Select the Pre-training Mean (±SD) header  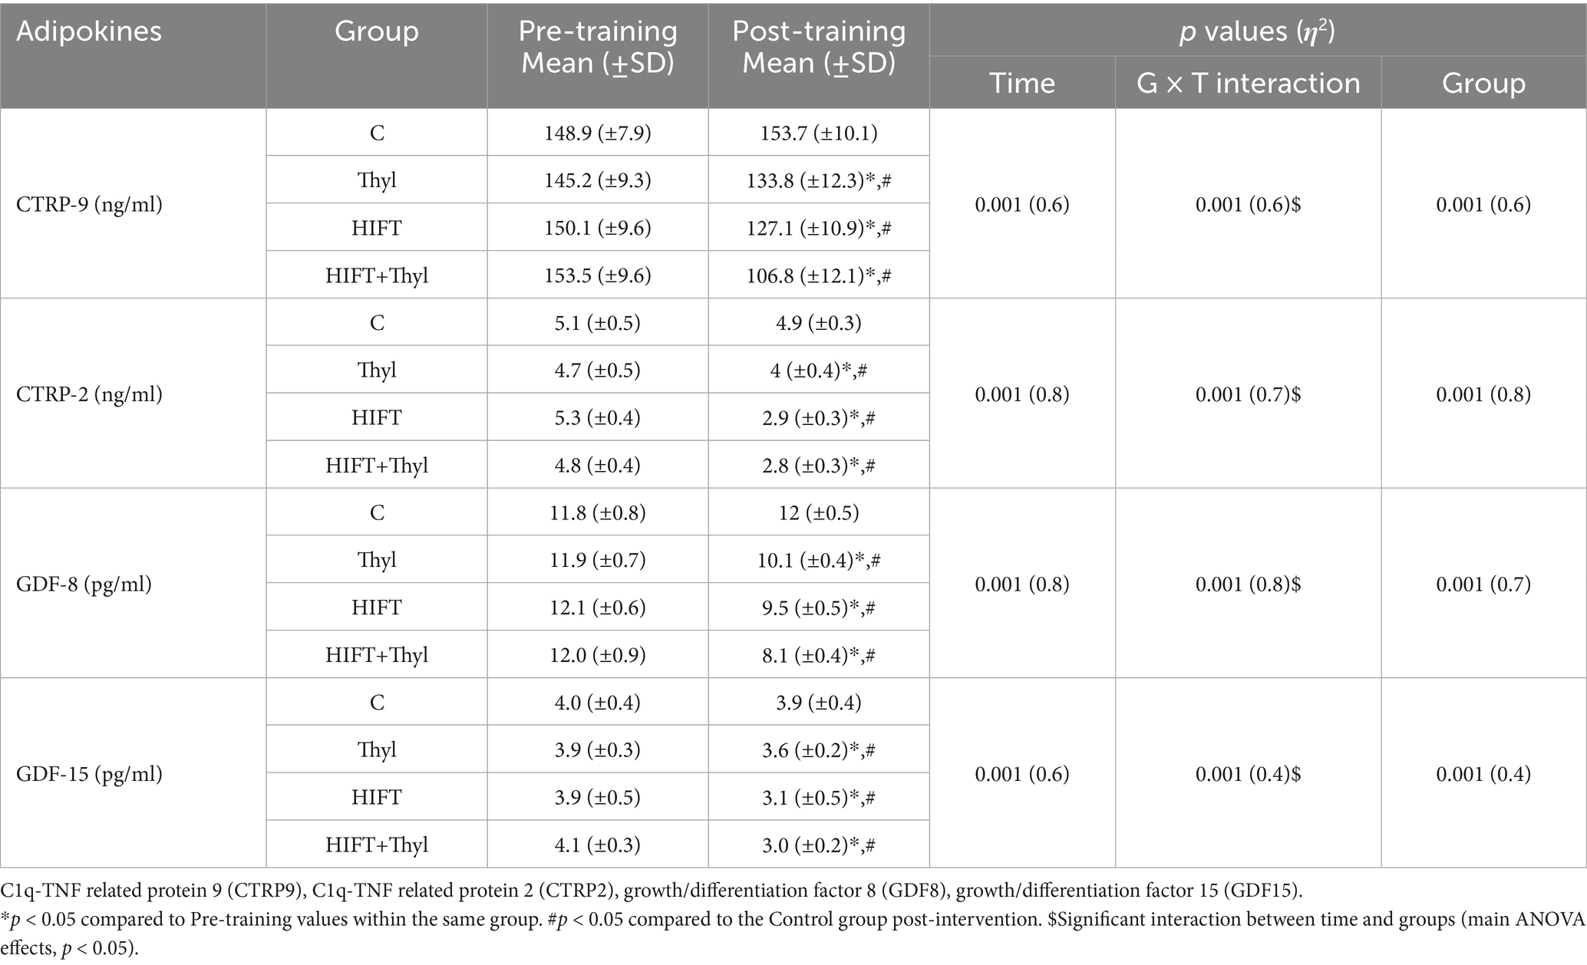[598, 47]
